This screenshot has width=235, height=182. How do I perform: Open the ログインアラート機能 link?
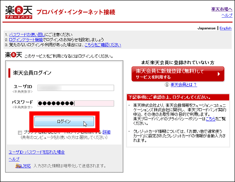pyautogui.click(x=26, y=40)
